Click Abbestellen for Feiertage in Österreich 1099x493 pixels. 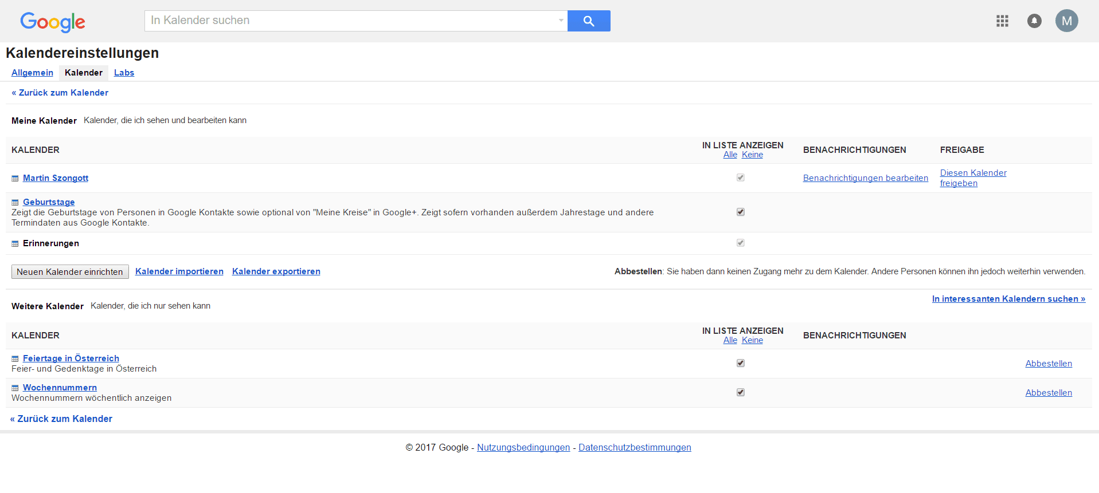(x=1049, y=364)
